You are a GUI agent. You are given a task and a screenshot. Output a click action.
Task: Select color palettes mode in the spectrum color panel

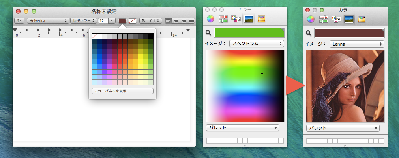(236, 19)
